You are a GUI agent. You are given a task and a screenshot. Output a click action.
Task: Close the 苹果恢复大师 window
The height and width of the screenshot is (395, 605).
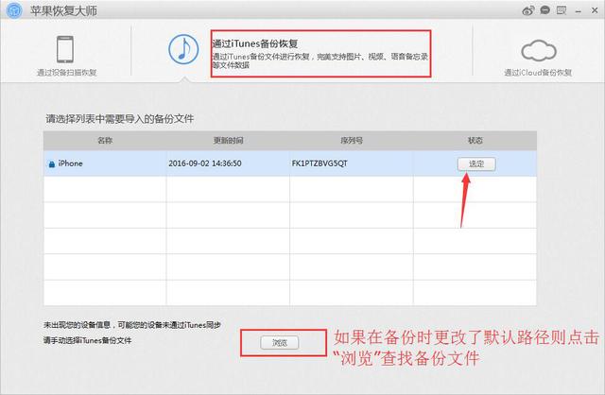[x=595, y=10]
